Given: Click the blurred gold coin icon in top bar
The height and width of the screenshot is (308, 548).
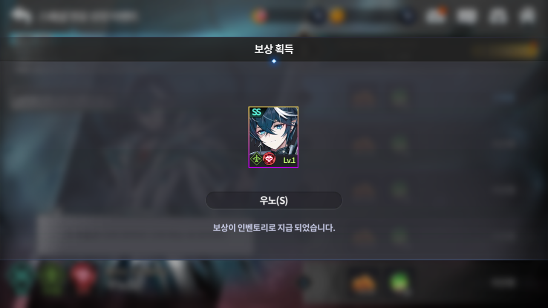Looking at the screenshot, I should pyautogui.click(x=337, y=16).
